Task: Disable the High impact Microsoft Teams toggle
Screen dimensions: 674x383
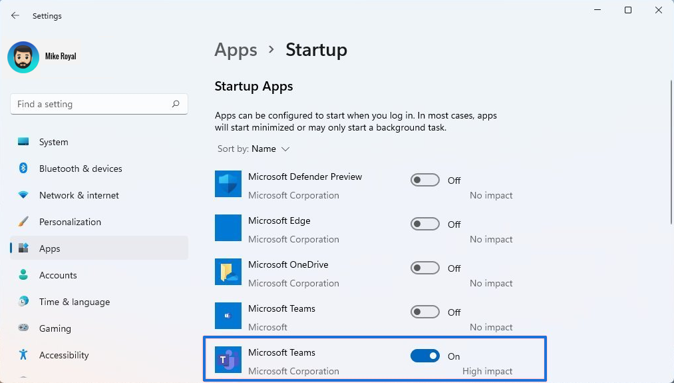Action: click(424, 356)
